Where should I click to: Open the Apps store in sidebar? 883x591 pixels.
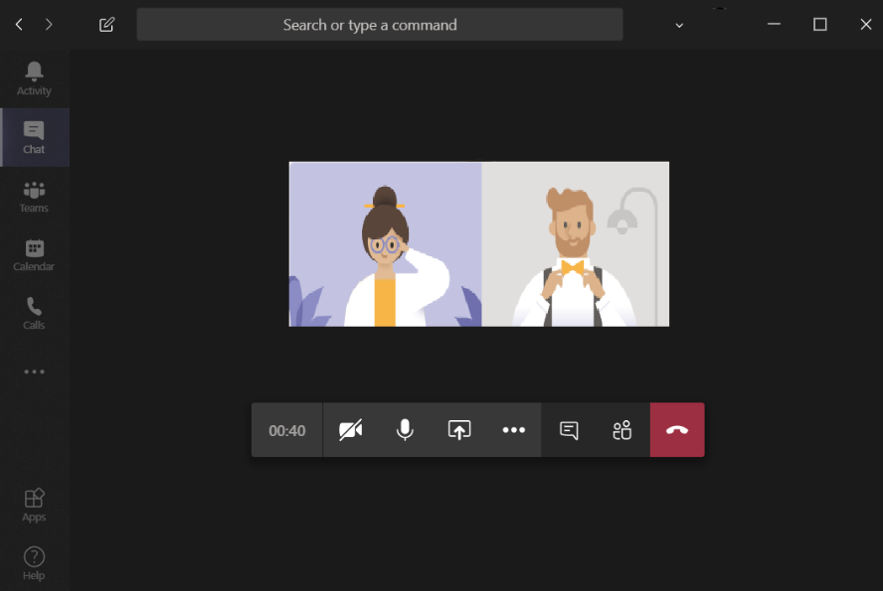(34, 505)
